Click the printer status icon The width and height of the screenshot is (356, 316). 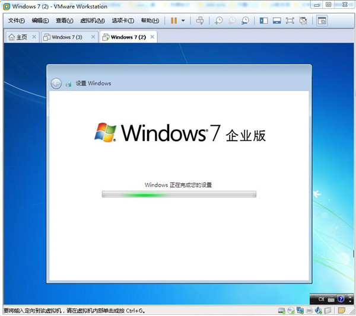tap(309, 310)
